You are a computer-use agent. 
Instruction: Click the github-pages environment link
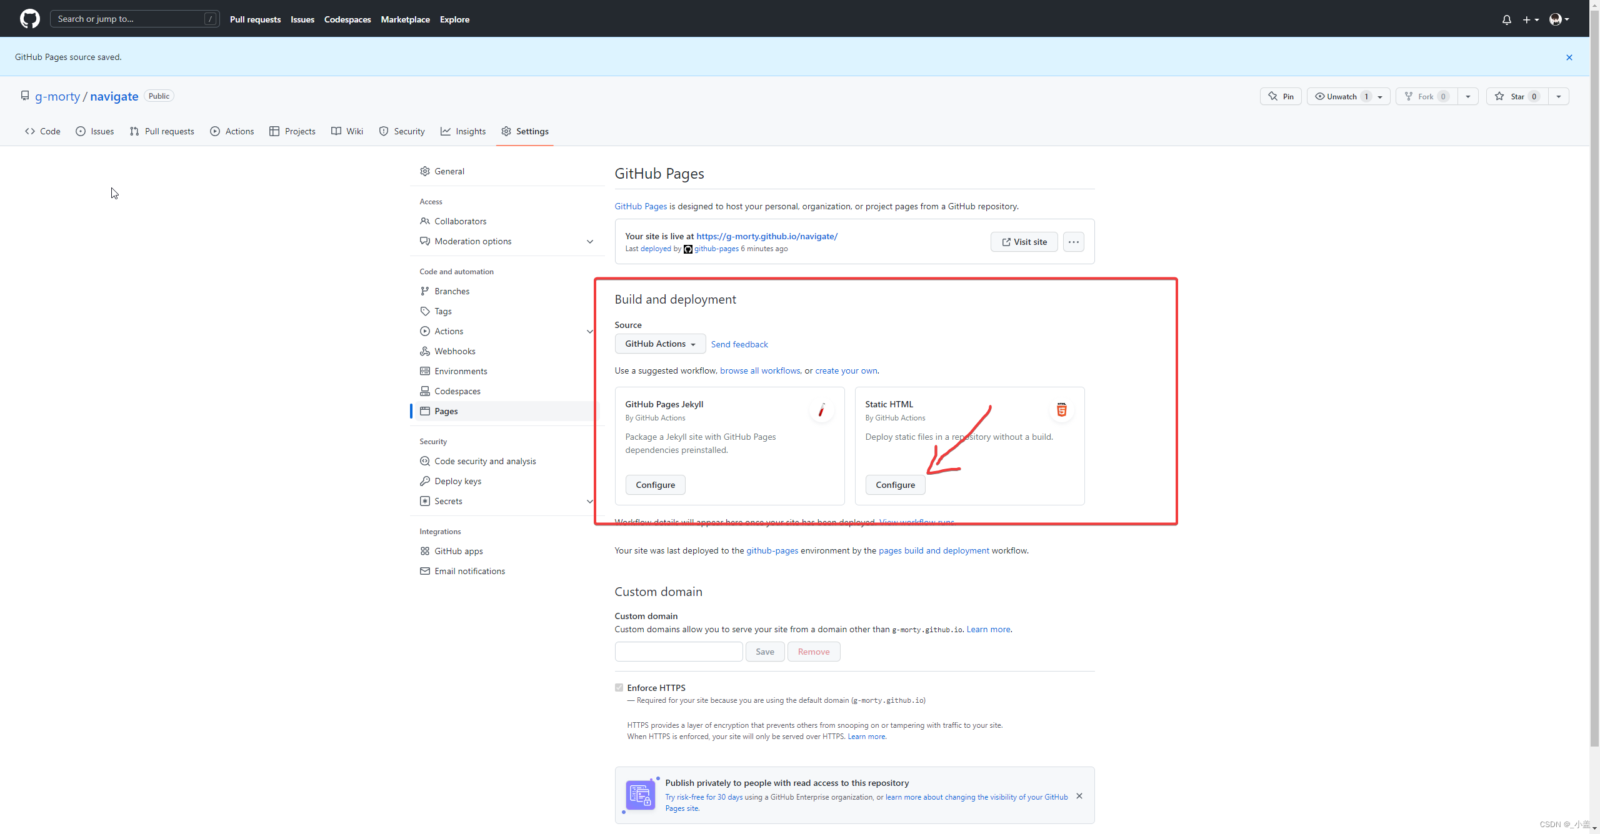tap(772, 550)
